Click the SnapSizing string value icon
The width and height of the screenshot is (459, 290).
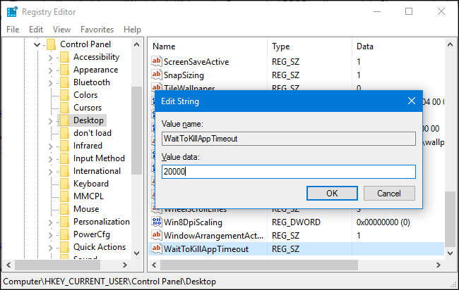157,75
